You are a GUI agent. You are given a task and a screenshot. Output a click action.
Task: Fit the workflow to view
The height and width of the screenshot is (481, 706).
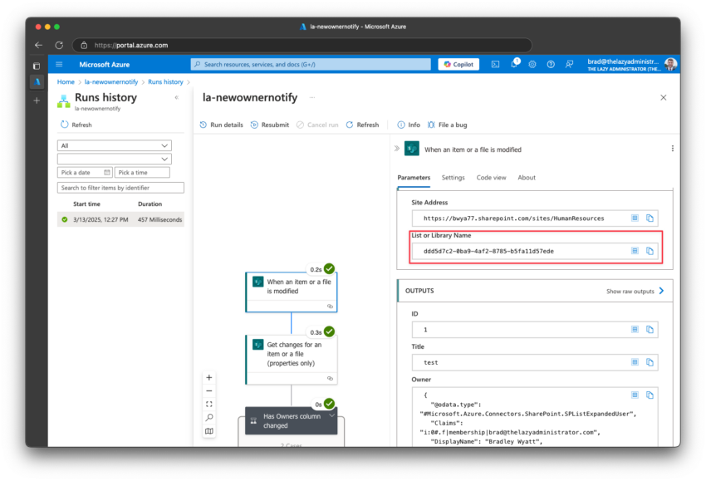pos(209,404)
